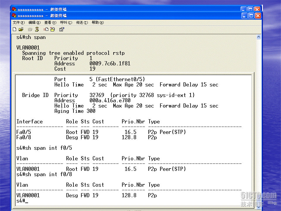This screenshot has height=211, width=281.
Task: Click the bridge priority value 32769
Action: click(x=97, y=95)
